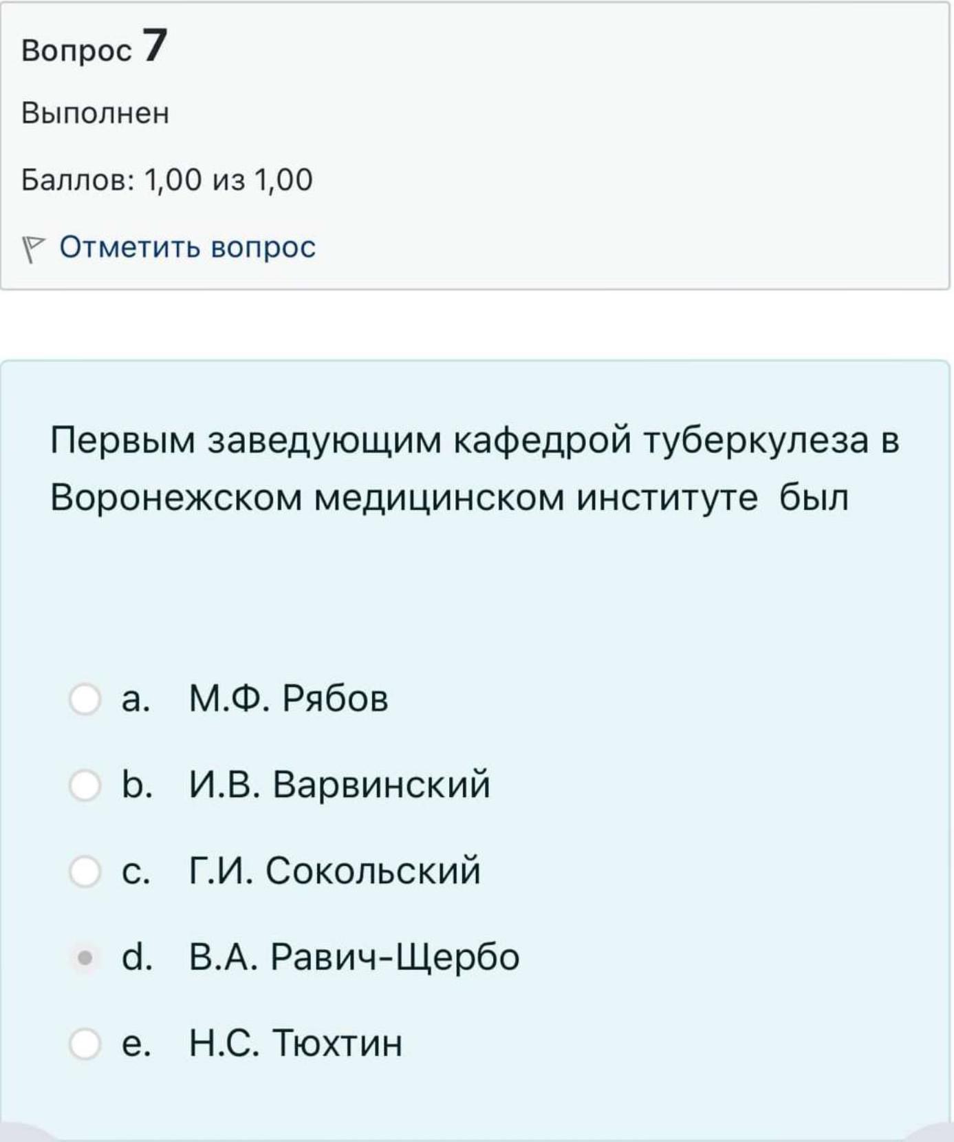Click the letter a. before Рябов

(x=135, y=700)
